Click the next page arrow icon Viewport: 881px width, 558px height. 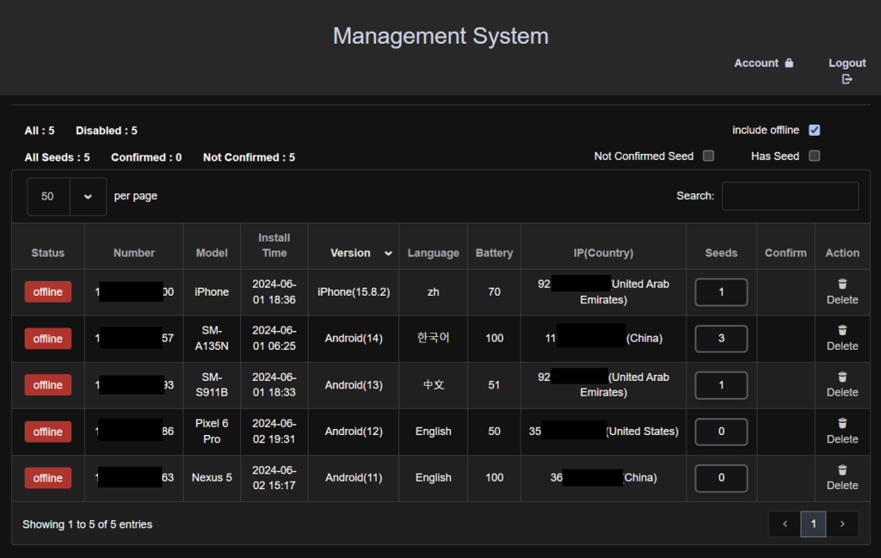click(x=842, y=524)
